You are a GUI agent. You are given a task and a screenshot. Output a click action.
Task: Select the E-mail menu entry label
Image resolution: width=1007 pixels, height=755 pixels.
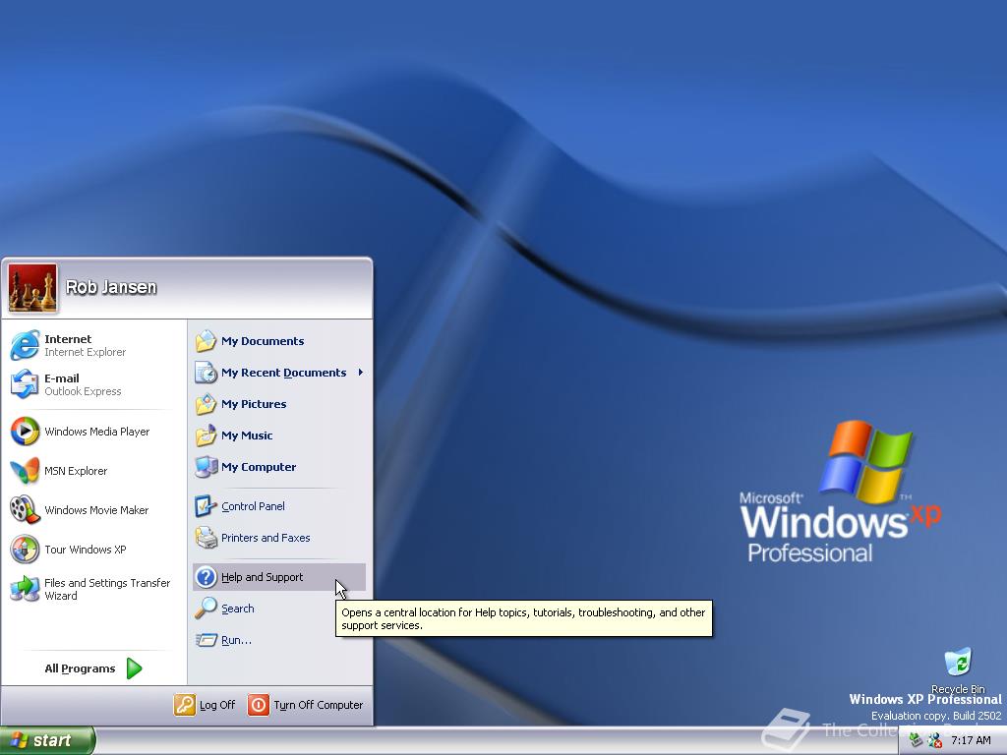62,378
